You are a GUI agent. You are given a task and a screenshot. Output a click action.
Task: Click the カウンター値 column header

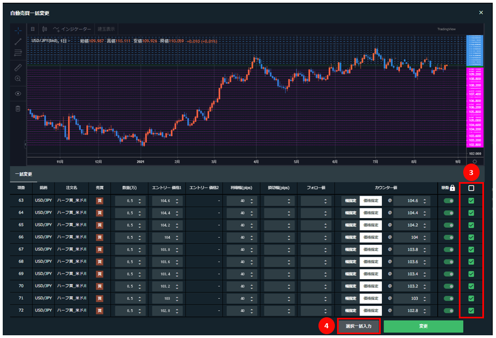386,188
